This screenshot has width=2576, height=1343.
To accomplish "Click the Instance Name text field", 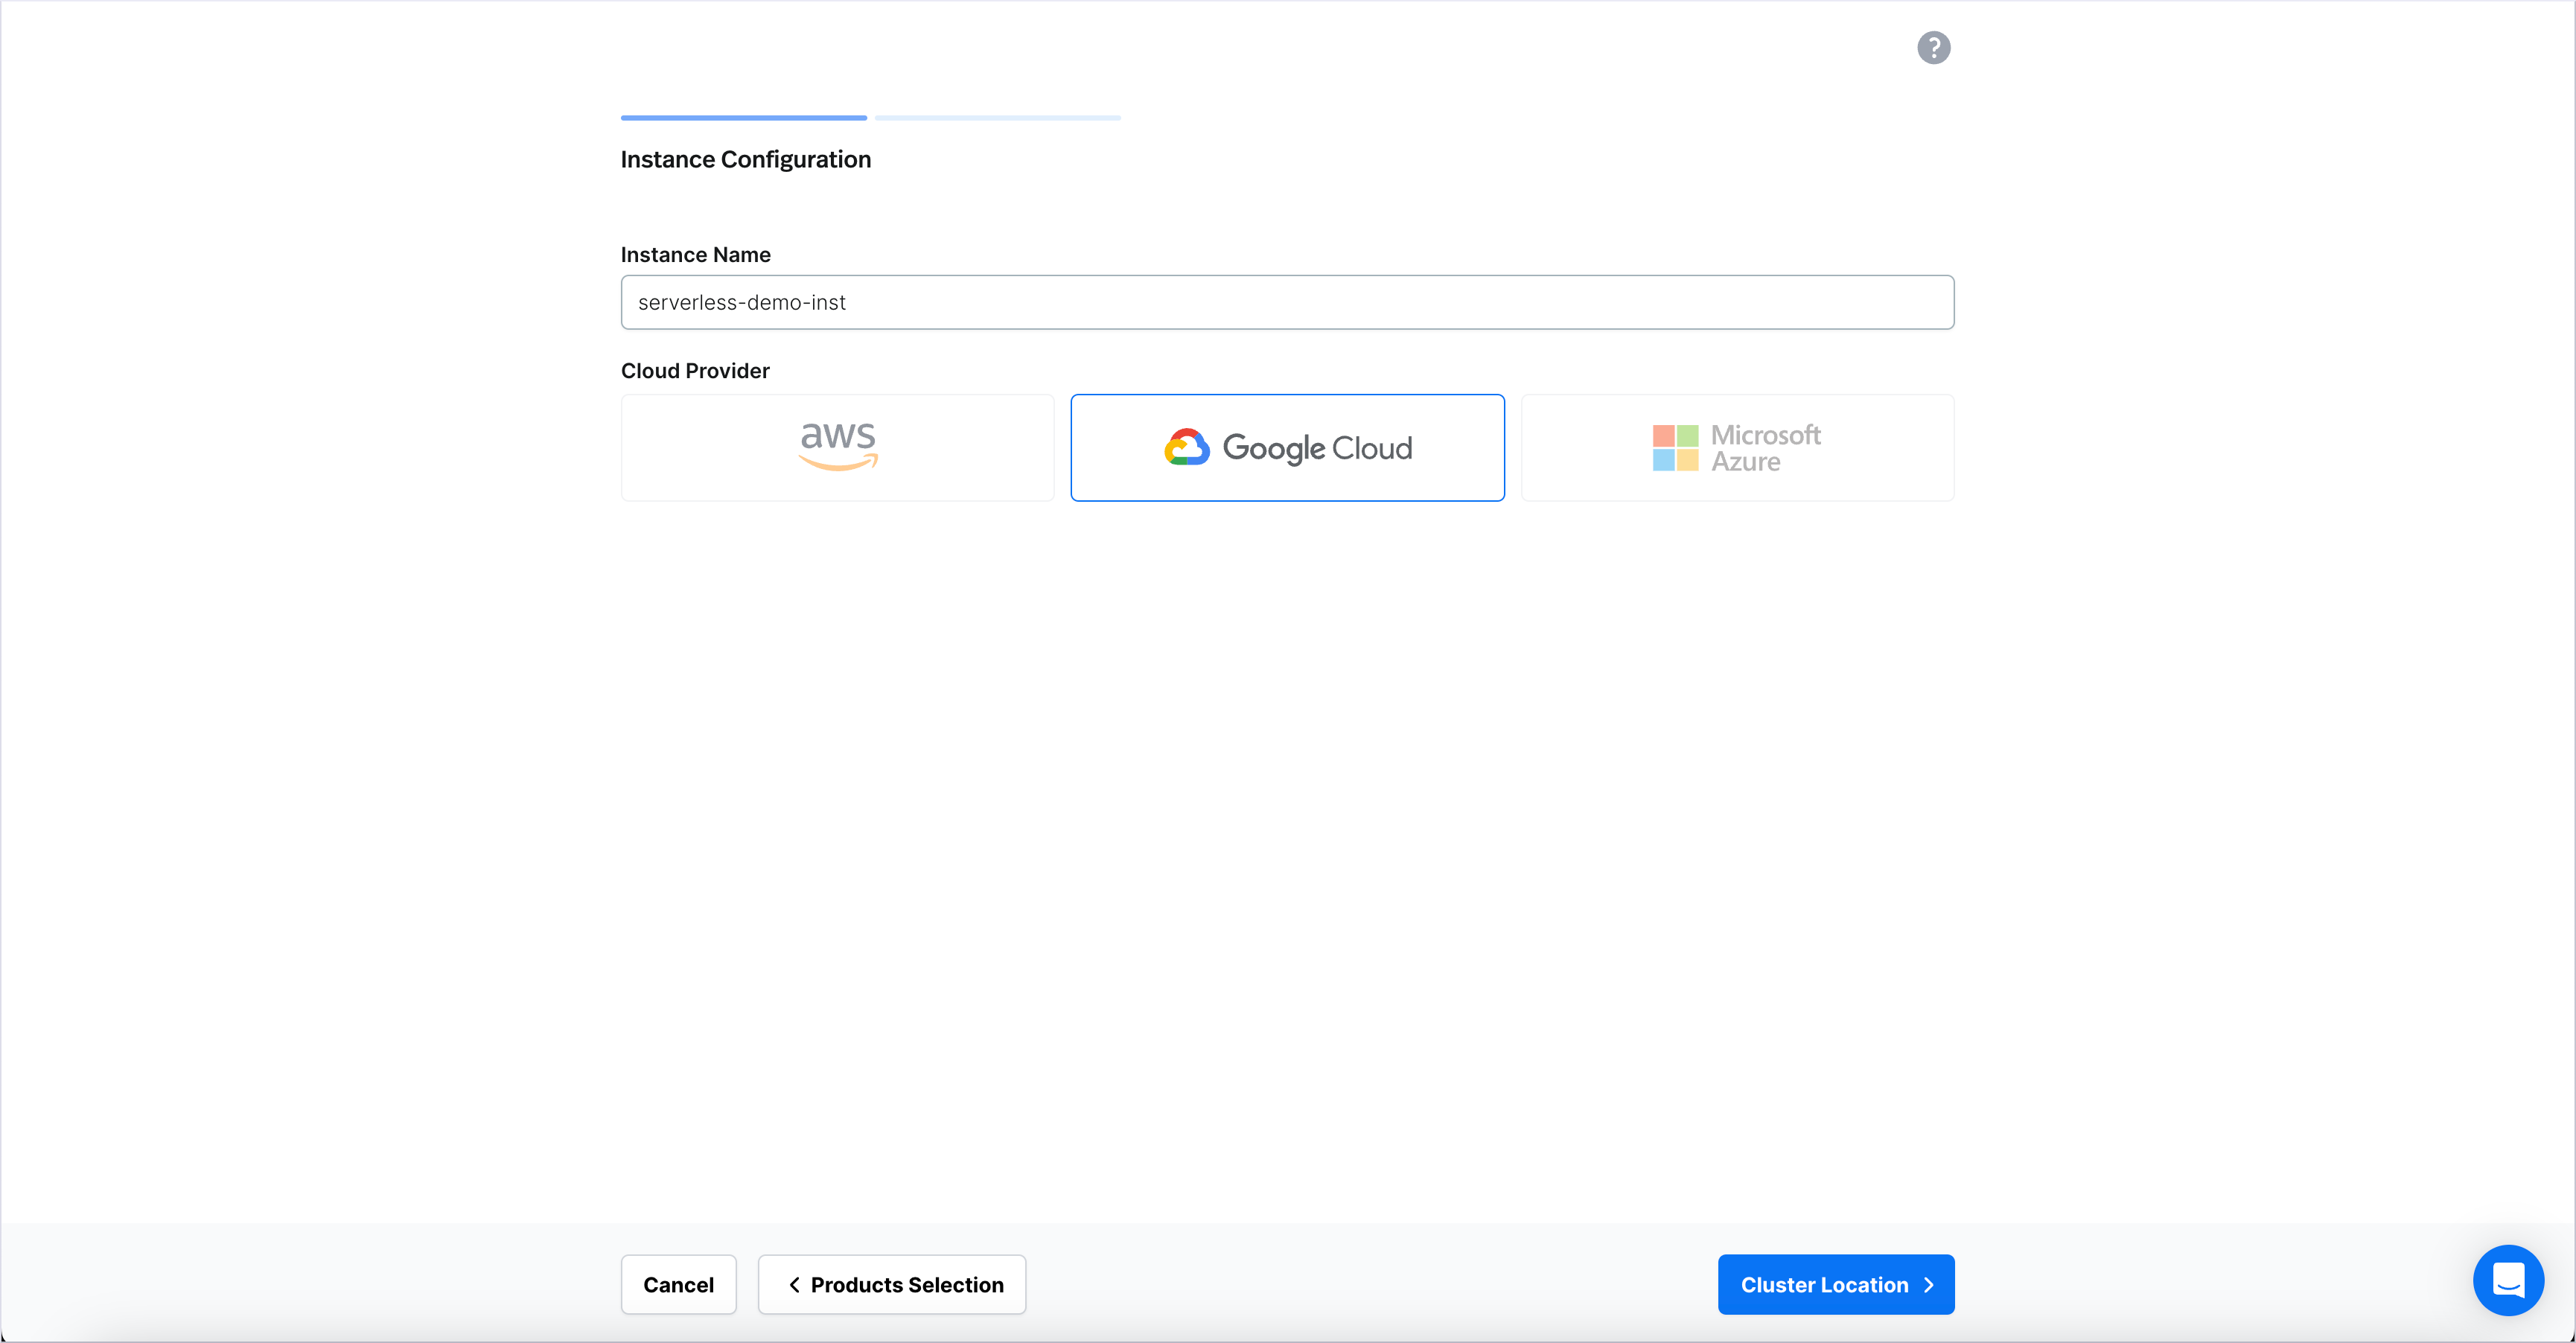I will (x=1287, y=302).
